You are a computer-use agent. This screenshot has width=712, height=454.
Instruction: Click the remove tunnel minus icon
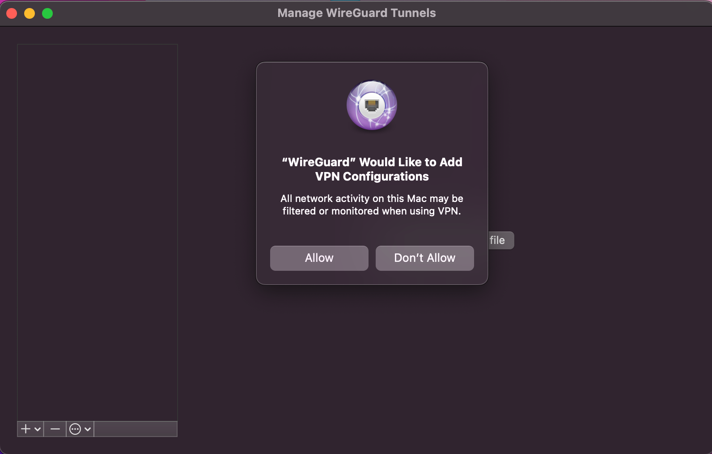click(55, 429)
